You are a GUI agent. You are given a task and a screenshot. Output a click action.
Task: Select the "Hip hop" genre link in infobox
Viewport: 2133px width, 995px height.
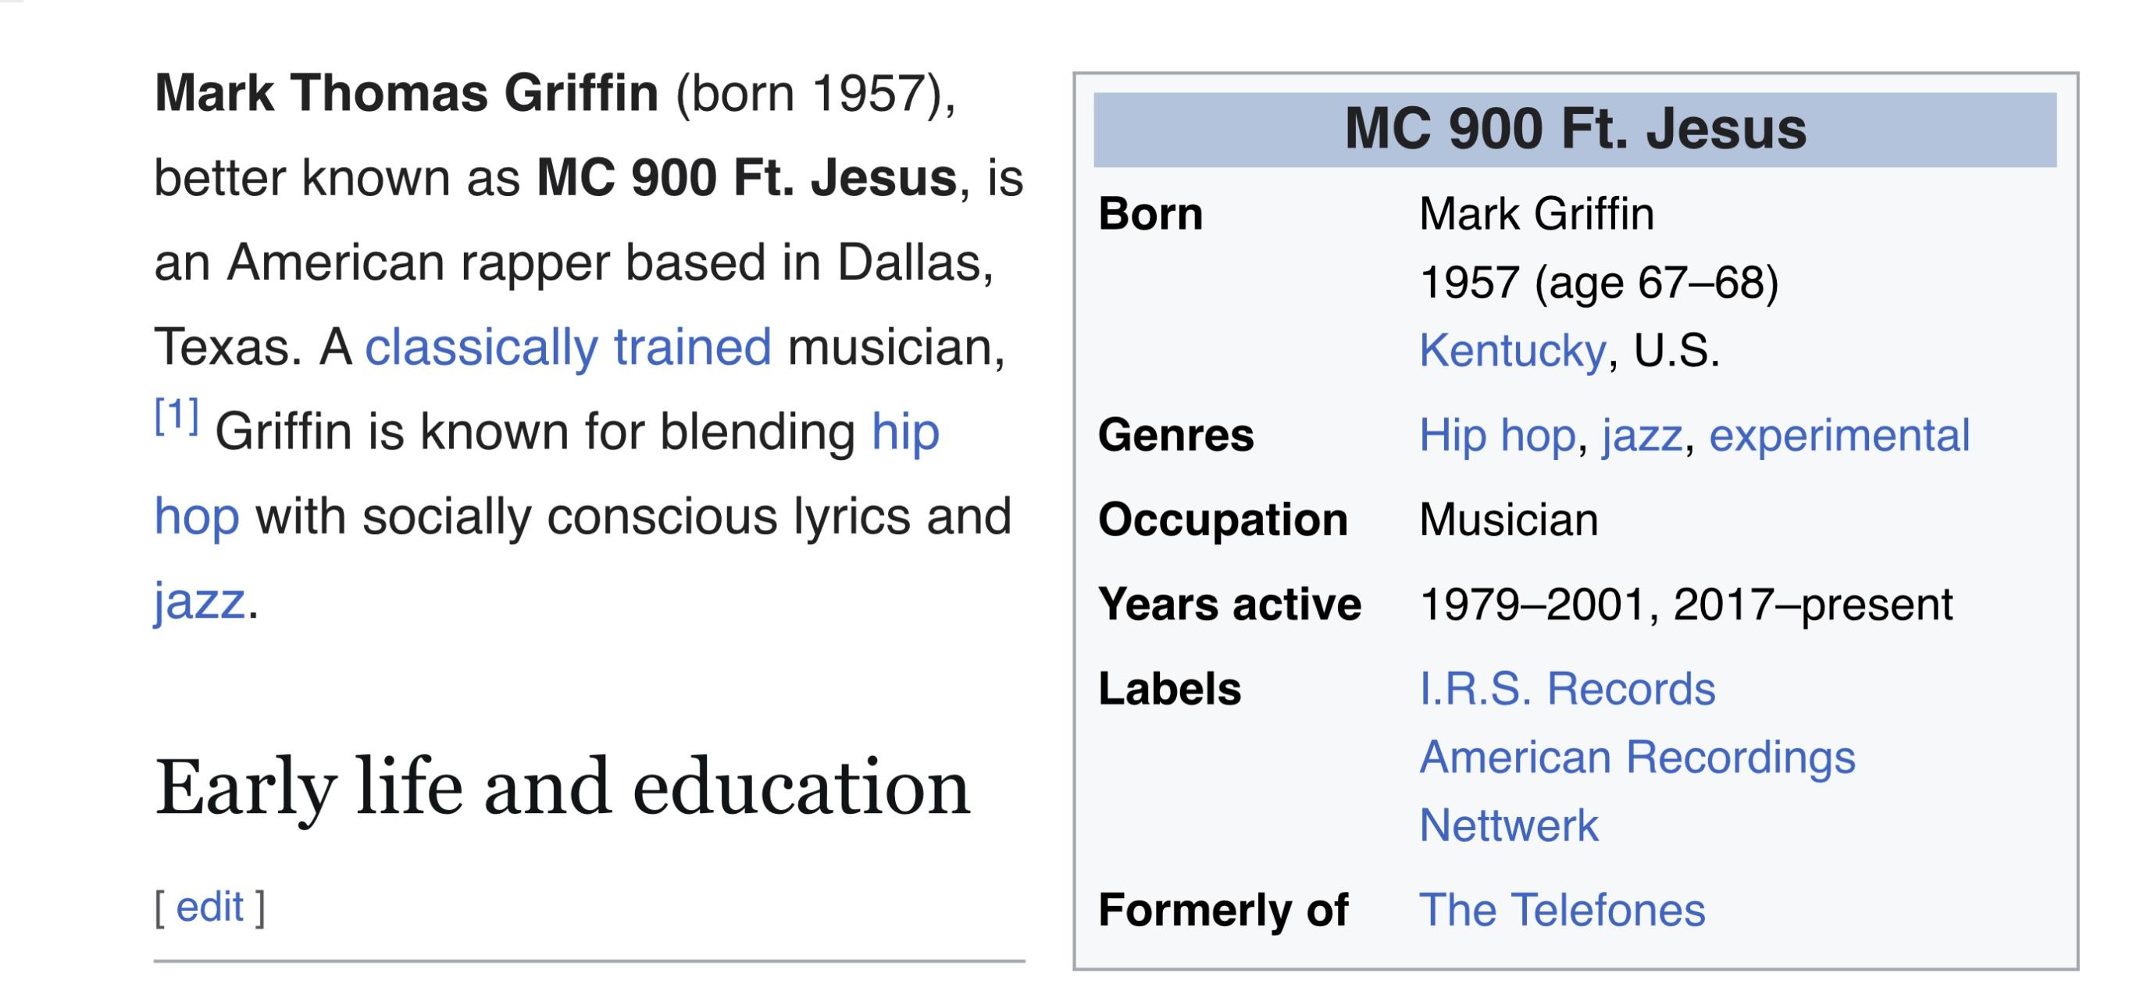pyautogui.click(x=1496, y=436)
